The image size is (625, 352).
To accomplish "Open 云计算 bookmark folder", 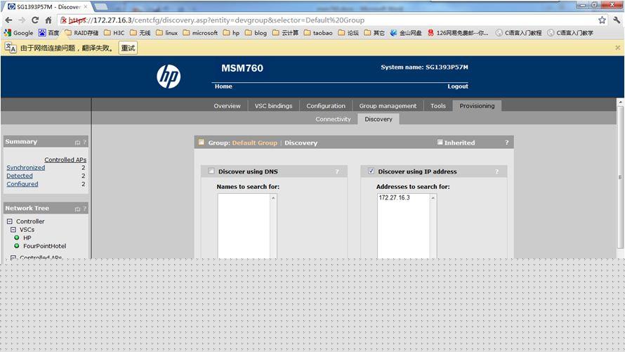I will [285, 33].
